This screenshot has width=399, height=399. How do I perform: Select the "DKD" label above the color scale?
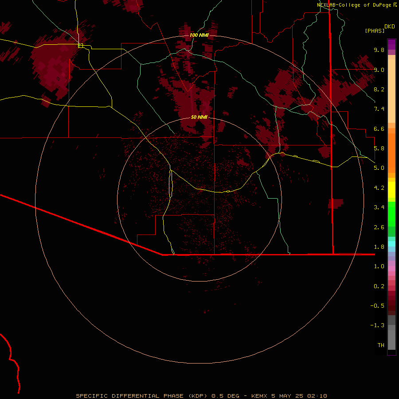click(x=390, y=27)
